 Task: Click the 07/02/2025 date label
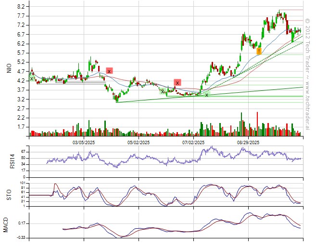coord(194,143)
